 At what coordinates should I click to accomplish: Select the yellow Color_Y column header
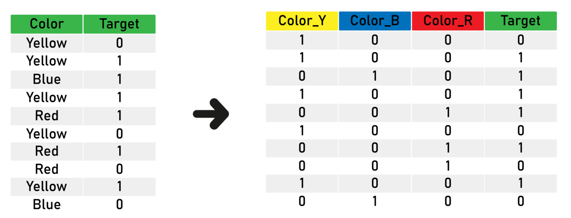[302, 21]
